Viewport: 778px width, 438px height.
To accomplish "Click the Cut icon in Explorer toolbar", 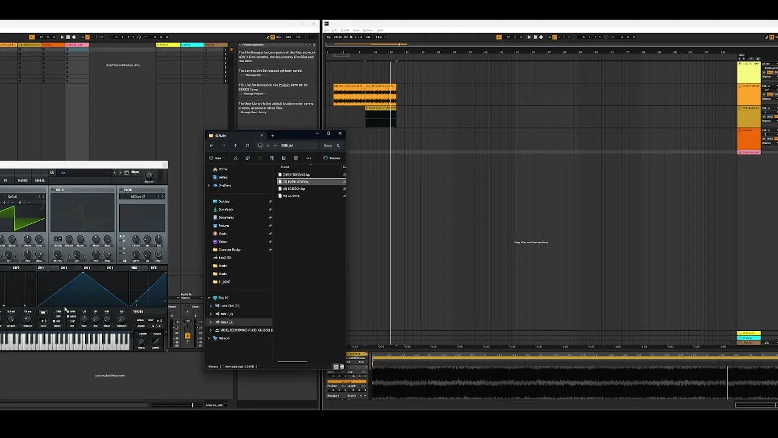I will pyautogui.click(x=235, y=158).
